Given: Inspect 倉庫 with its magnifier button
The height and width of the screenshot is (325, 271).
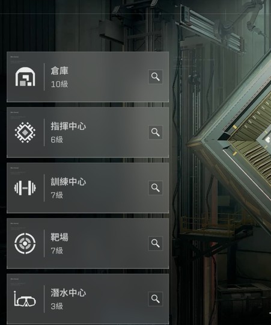Looking at the screenshot, I should [156, 77].
